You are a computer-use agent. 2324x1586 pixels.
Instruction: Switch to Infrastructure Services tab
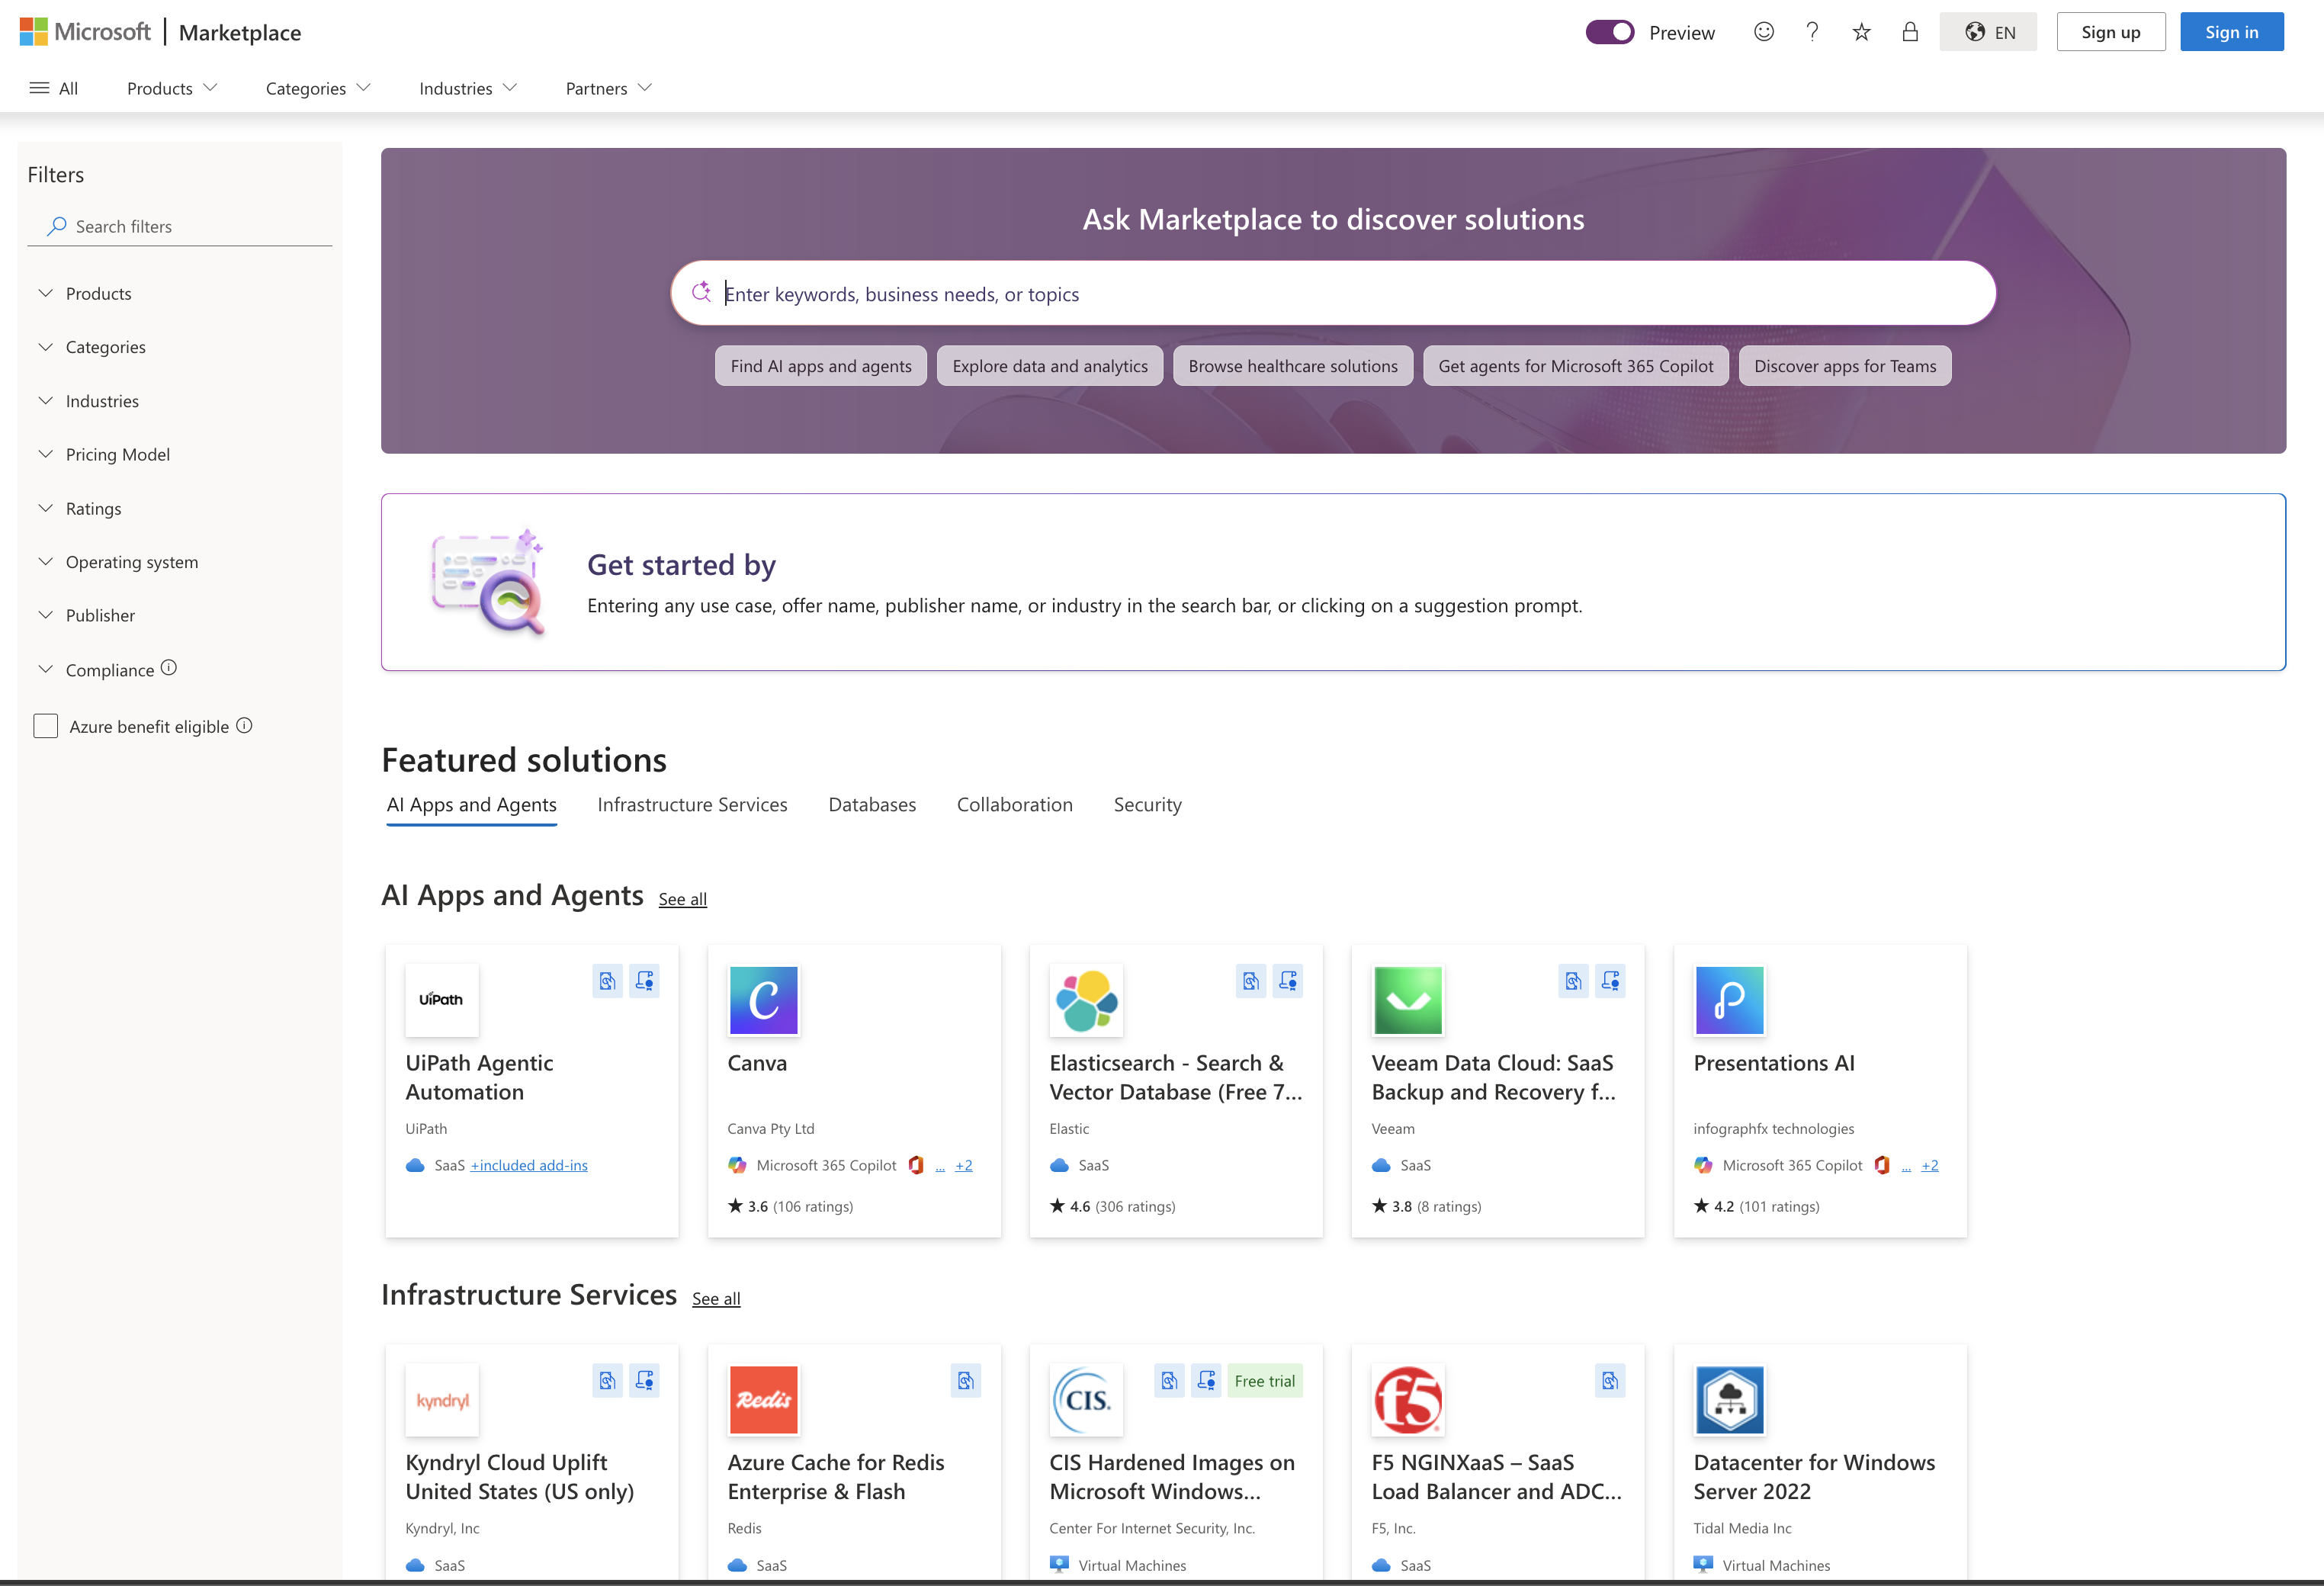tap(692, 805)
